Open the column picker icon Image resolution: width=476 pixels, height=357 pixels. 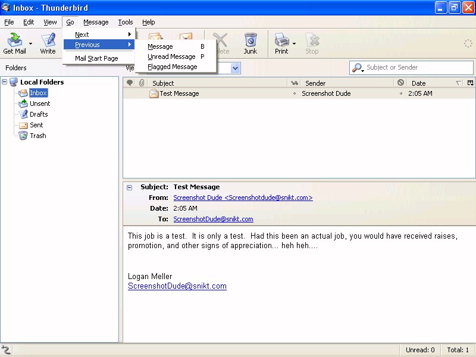470,83
